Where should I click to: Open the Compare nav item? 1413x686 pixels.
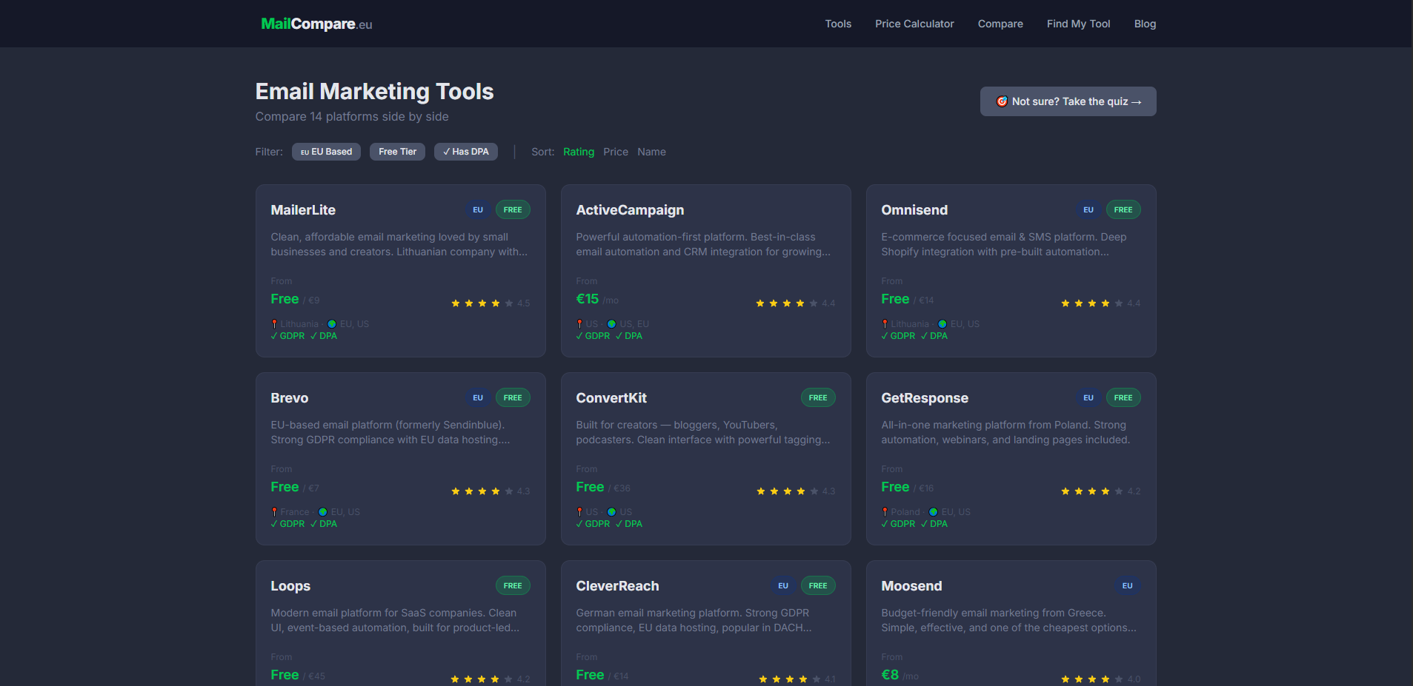[x=1000, y=24]
